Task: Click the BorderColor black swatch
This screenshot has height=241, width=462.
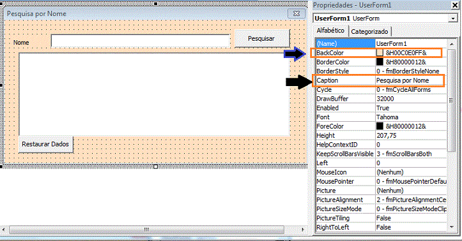Action: 380,62
